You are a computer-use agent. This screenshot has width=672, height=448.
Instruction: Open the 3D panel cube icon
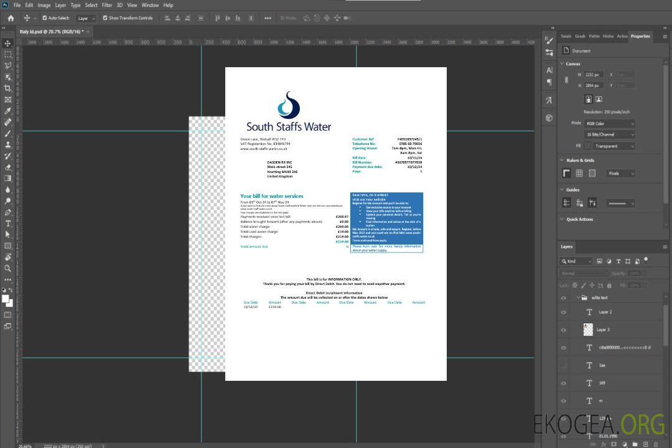click(549, 118)
